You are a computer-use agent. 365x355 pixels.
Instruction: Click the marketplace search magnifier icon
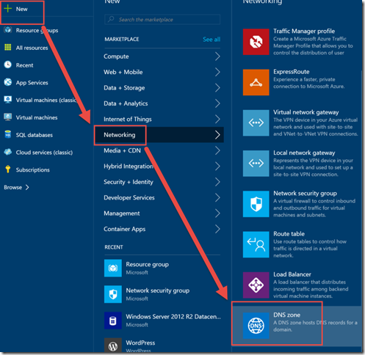click(111, 19)
